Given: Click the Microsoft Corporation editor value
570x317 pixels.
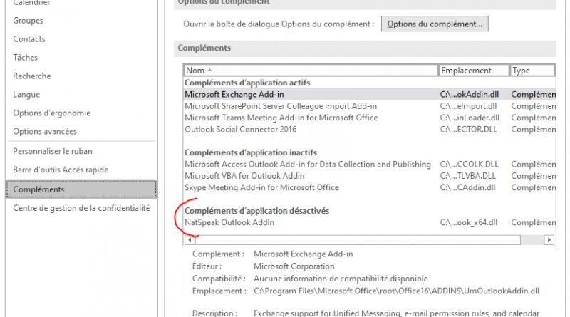Looking at the screenshot, I should click(294, 266).
